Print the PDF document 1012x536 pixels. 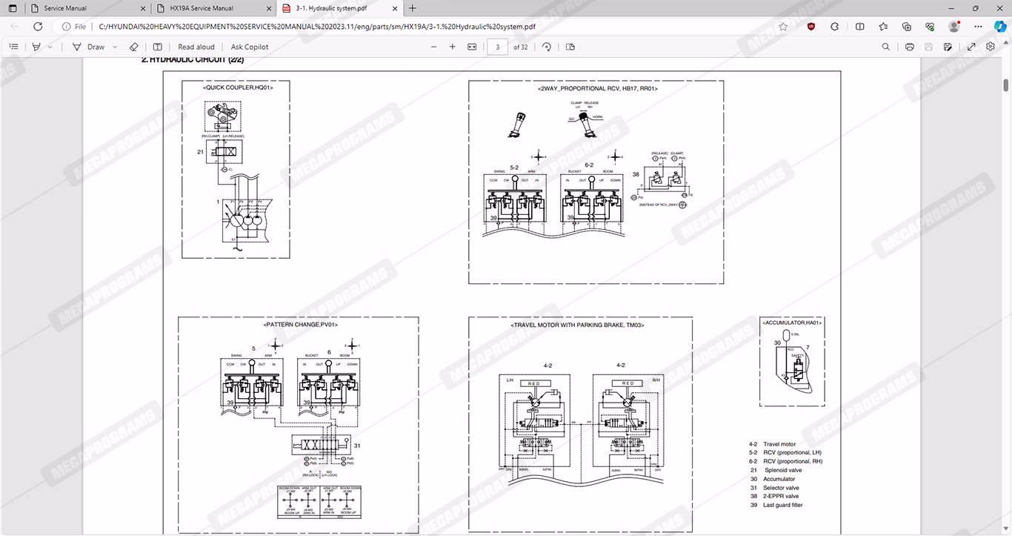tap(909, 47)
